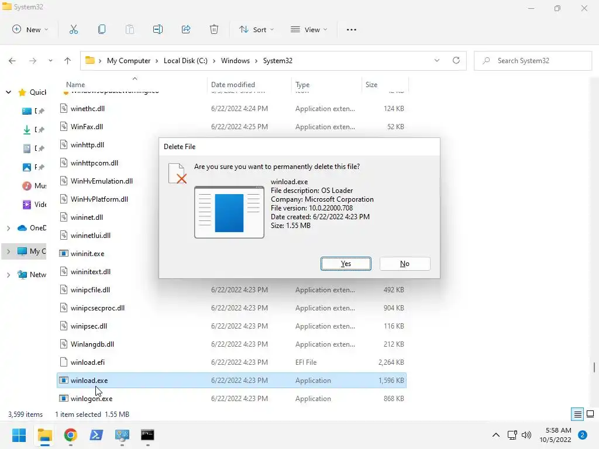This screenshot has height=449, width=599.
Task: Open File Explorer from the taskbar
Action: tap(44, 435)
